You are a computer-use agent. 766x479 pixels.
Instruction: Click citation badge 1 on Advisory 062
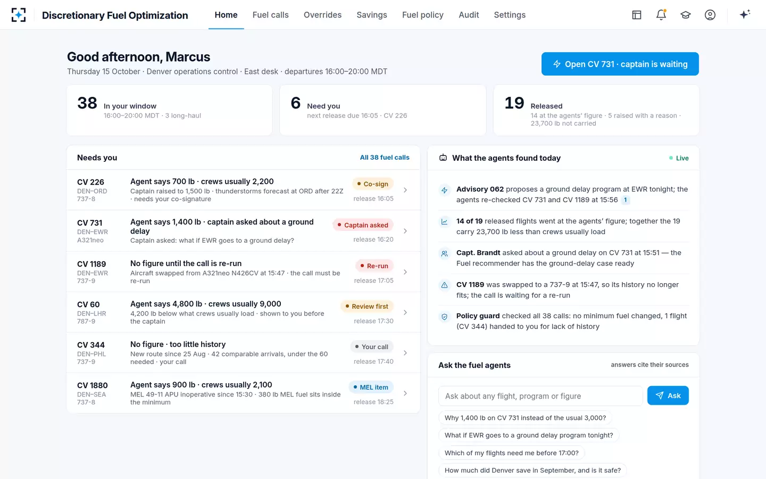click(x=626, y=200)
